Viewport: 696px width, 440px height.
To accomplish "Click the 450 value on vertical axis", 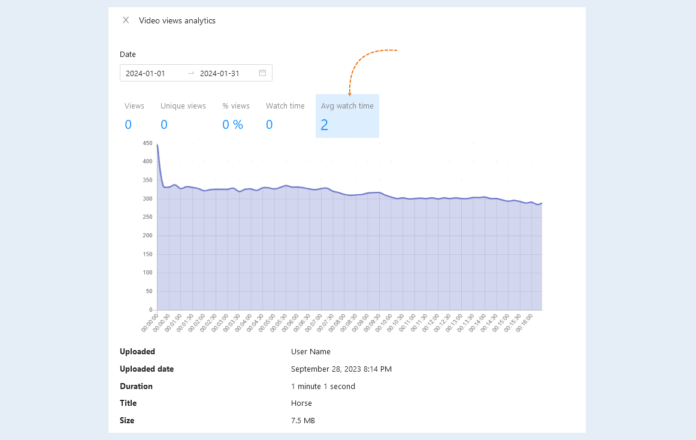I will click(x=147, y=143).
